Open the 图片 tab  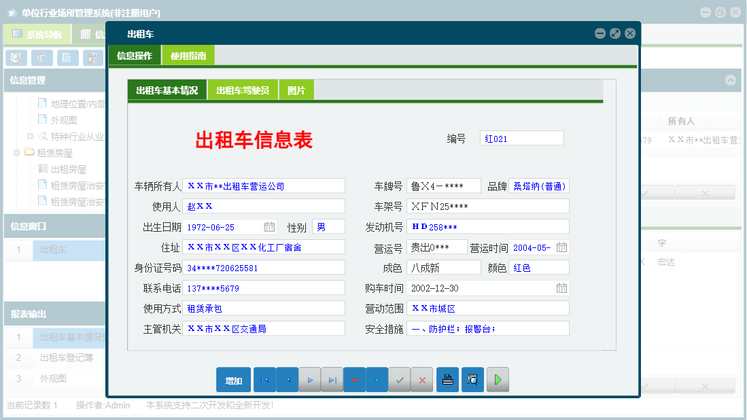coord(296,89)
